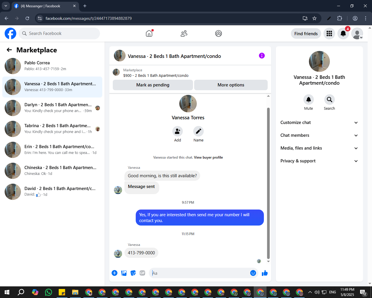This screenshot has width=372, height=298.
Task: Search in conversation magnifier icon
Action: pos(330,100)
